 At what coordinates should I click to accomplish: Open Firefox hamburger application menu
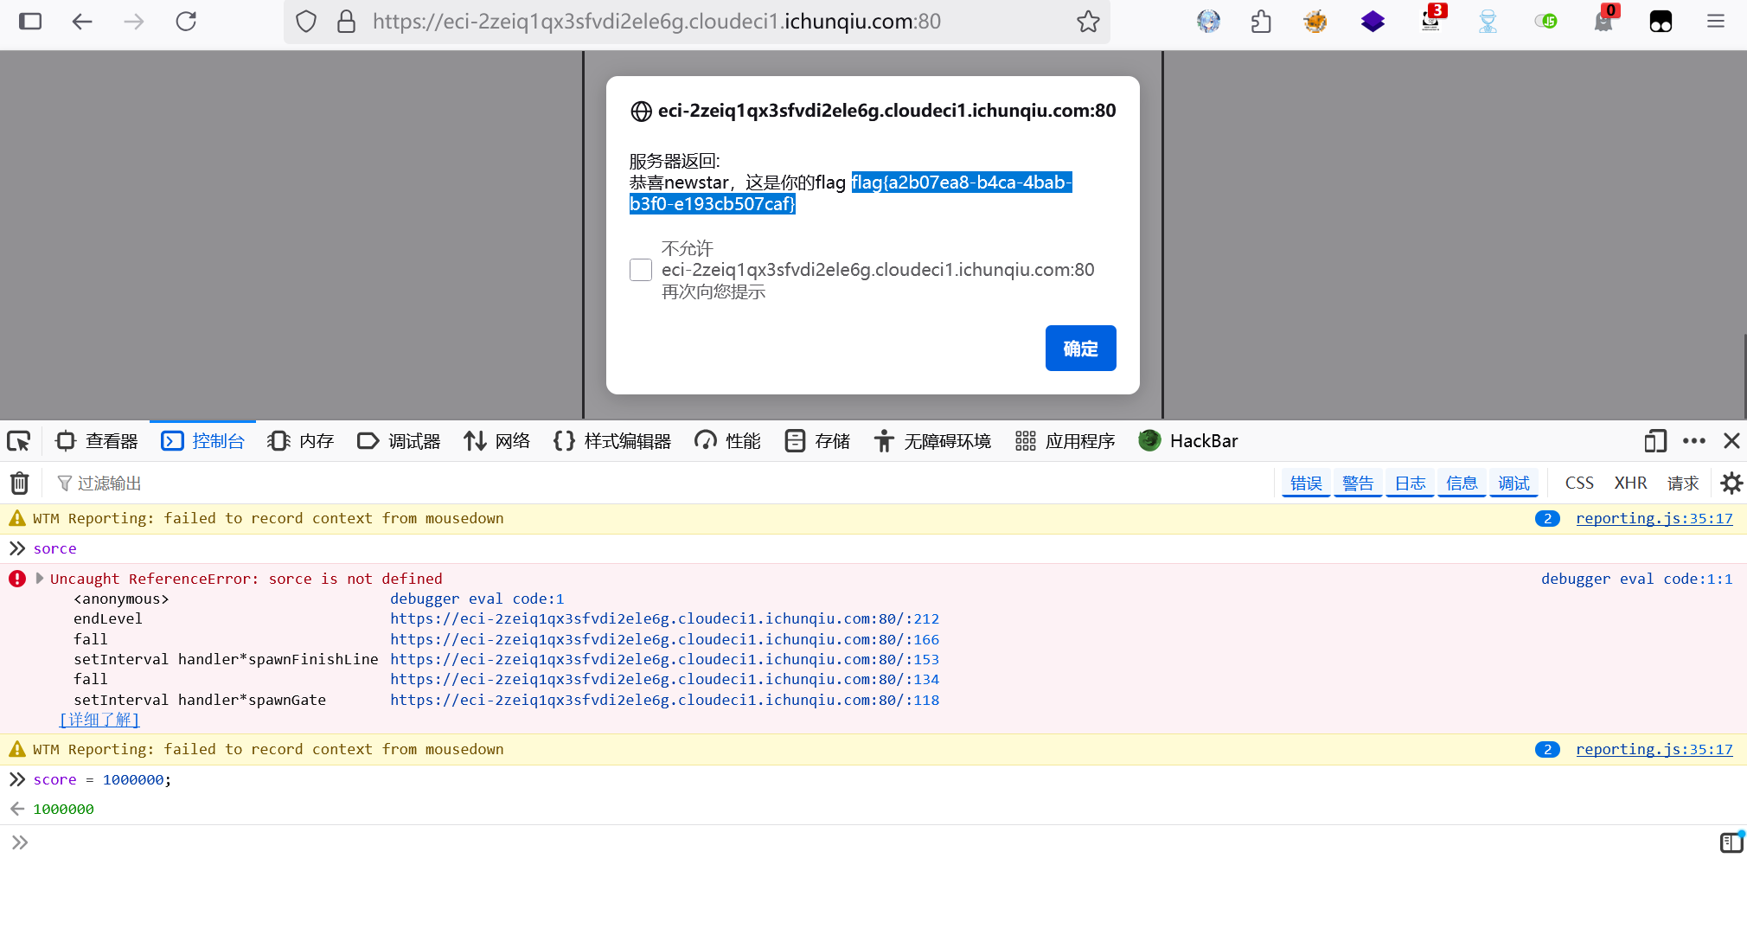point(1716,22)
